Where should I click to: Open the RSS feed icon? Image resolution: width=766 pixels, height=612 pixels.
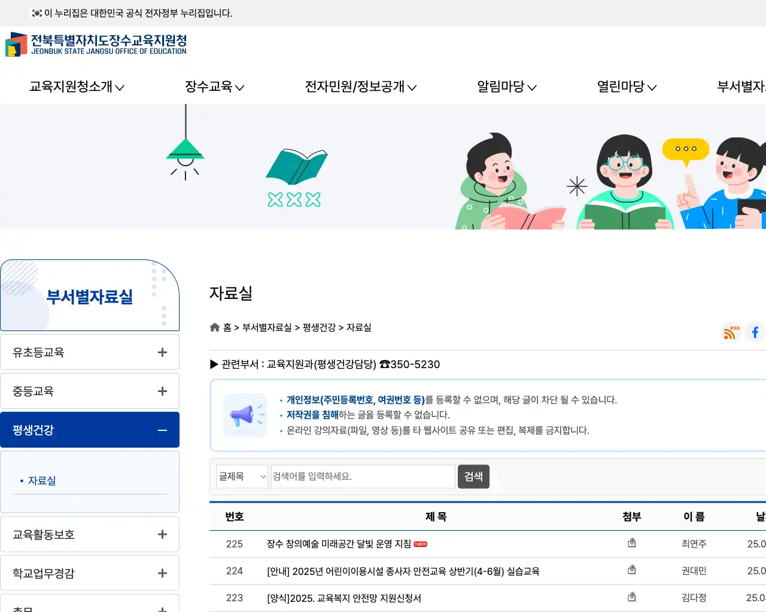coord(731,332)
